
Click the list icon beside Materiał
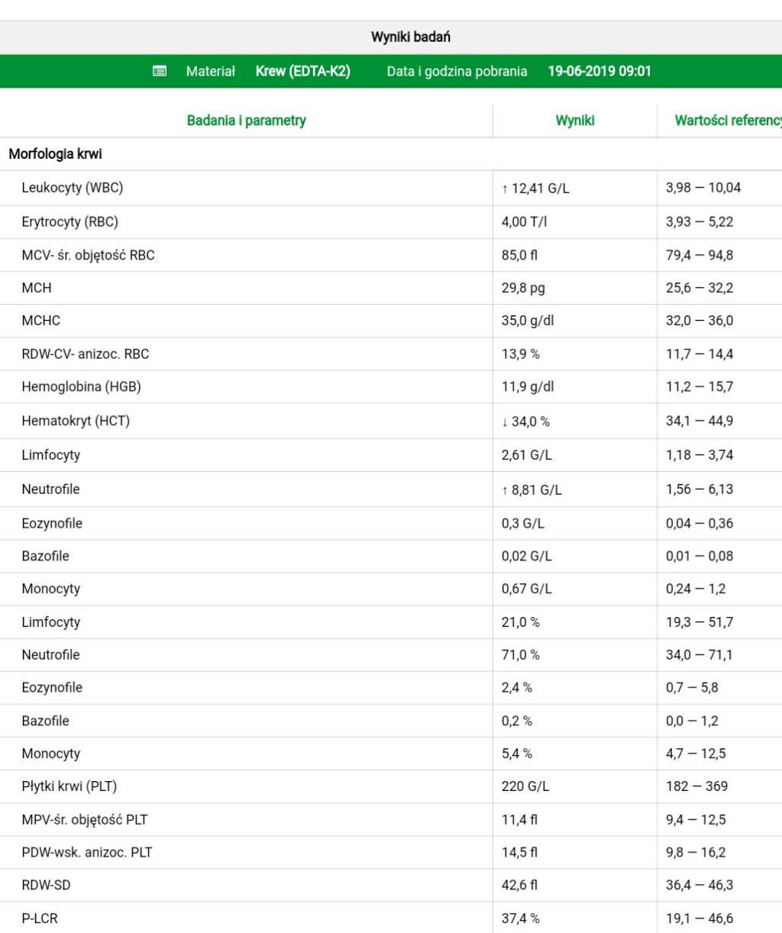click(160, 71)
